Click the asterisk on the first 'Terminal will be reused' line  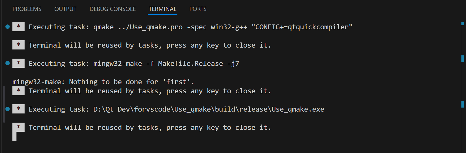tap(18, 45)
